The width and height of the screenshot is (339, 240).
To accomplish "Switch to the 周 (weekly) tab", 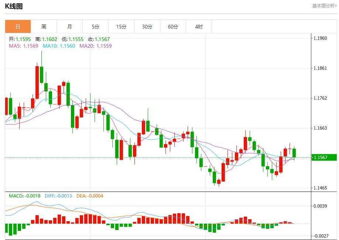I will 44,26.
